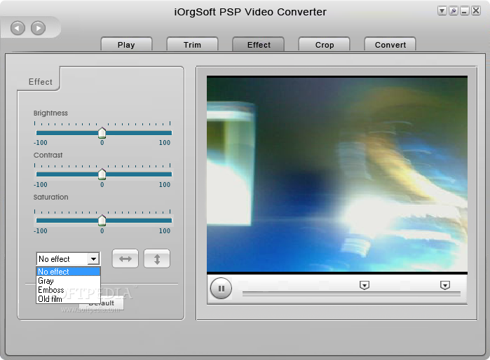
Task: Switch to the Play tab
Action: (126, 44)
